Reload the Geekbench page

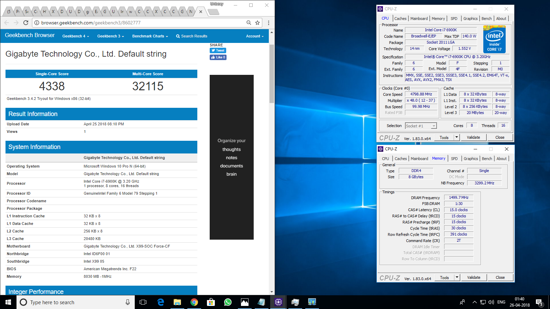(x=26, y=23)
